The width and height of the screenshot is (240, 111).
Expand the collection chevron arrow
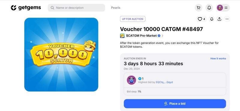[163, 36]
